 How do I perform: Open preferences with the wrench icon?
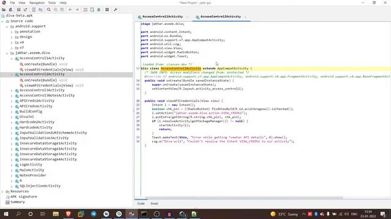coord(115,10)
